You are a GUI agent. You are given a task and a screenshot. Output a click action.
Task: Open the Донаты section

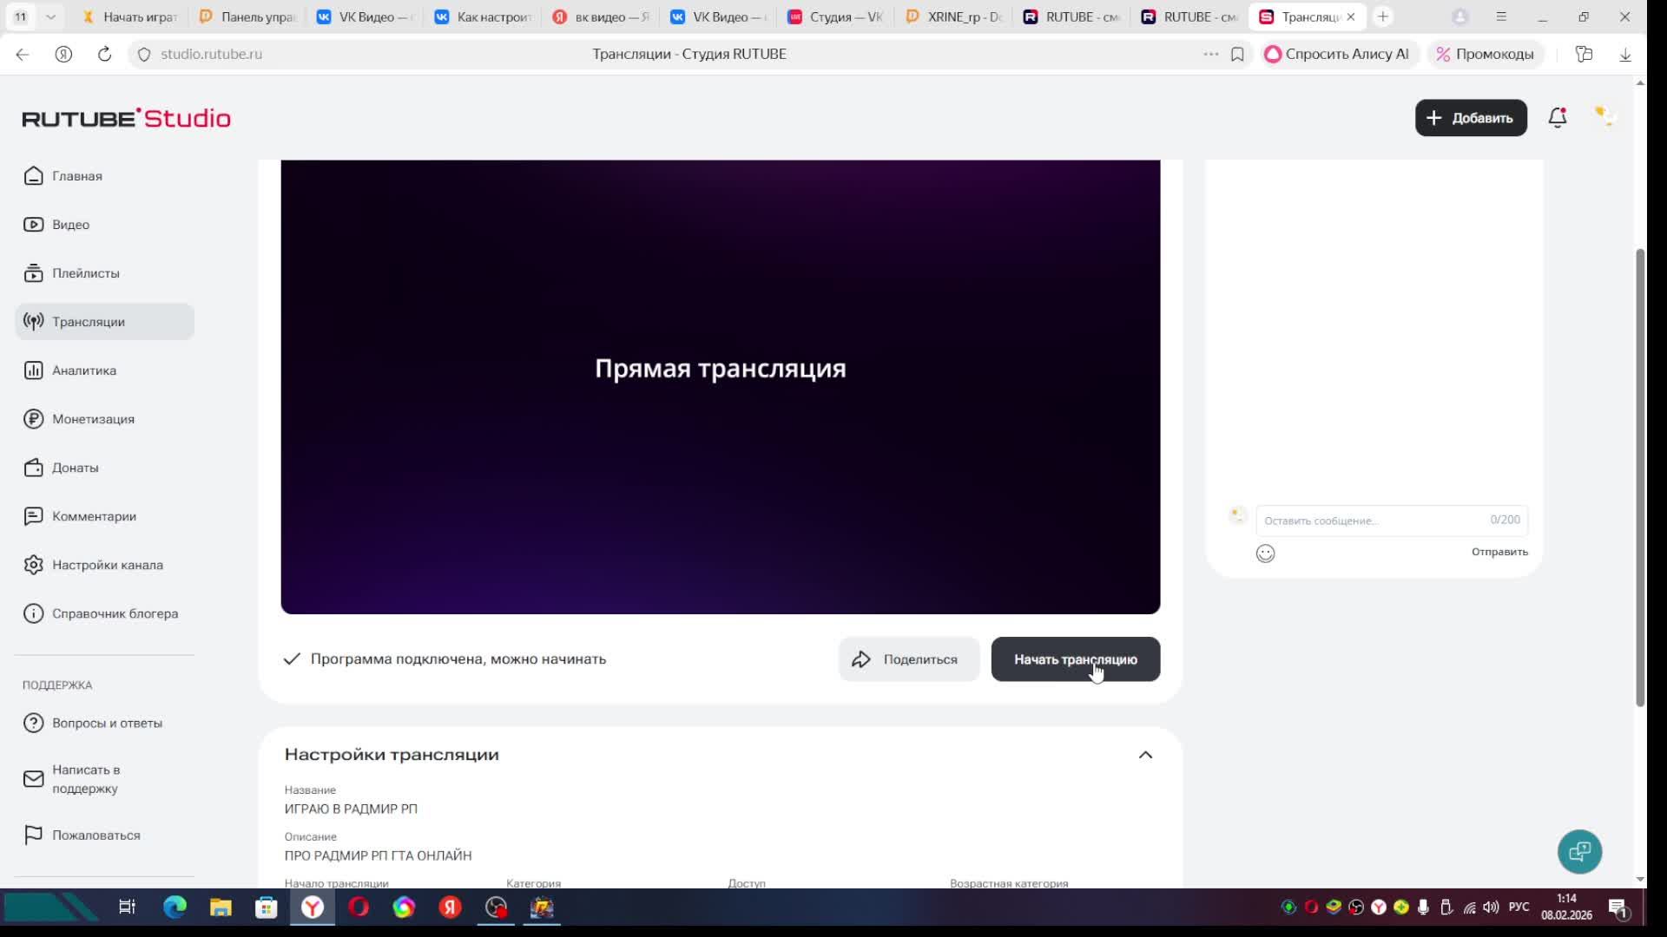(x=75, y=468)
